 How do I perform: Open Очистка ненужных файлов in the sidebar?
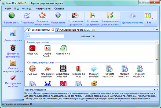(13, 63)
